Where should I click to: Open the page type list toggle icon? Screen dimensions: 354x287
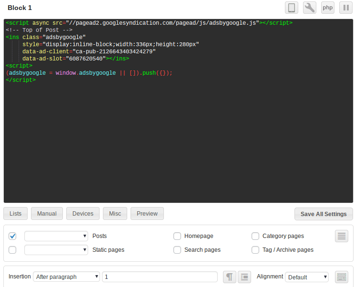(341, 236)
